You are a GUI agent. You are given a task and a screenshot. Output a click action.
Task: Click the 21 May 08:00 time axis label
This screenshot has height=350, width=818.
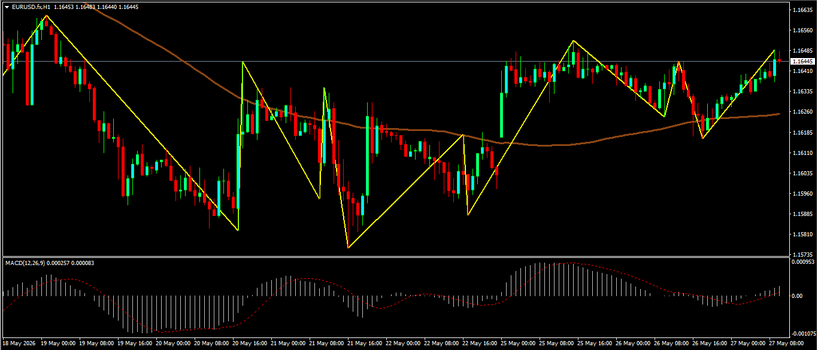point(327,344)
